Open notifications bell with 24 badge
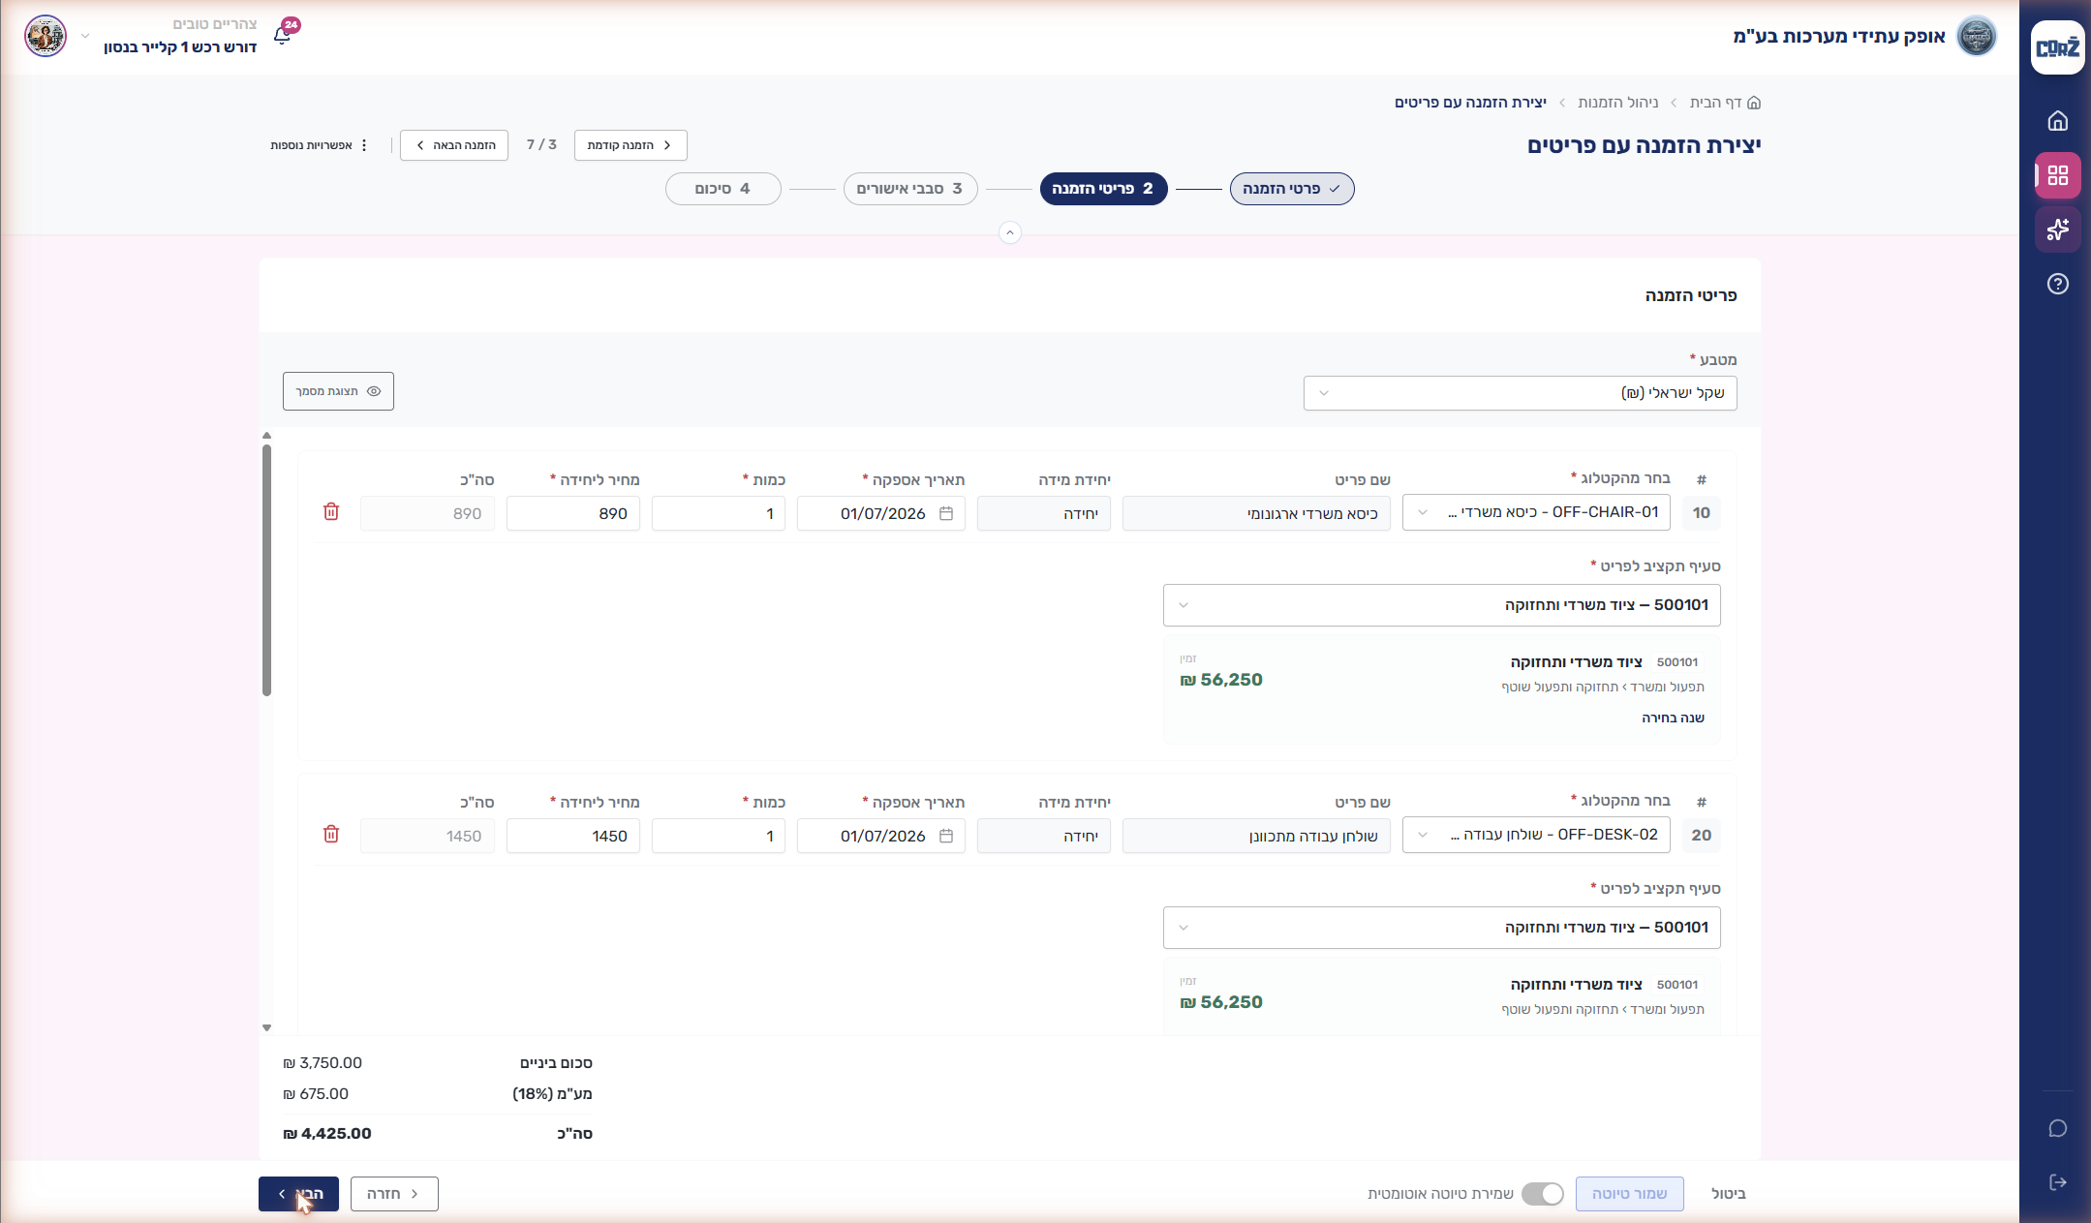Screen dimensions: 2091x1223 [x=283, y=36]
